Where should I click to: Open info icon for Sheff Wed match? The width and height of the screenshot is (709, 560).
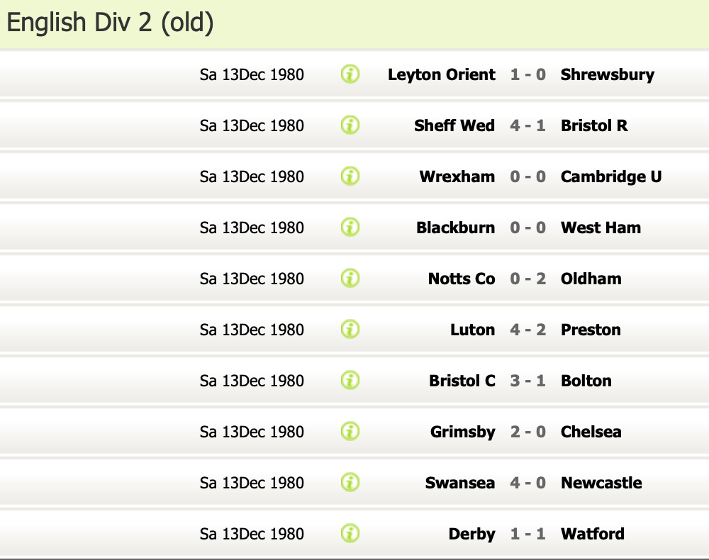pos(350,125)
